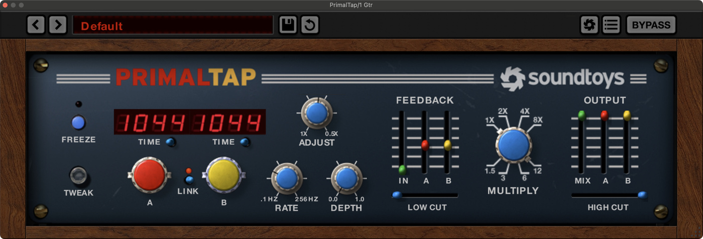
Task: Select the 2X multiply setting
Action: [x=503, y=111]
